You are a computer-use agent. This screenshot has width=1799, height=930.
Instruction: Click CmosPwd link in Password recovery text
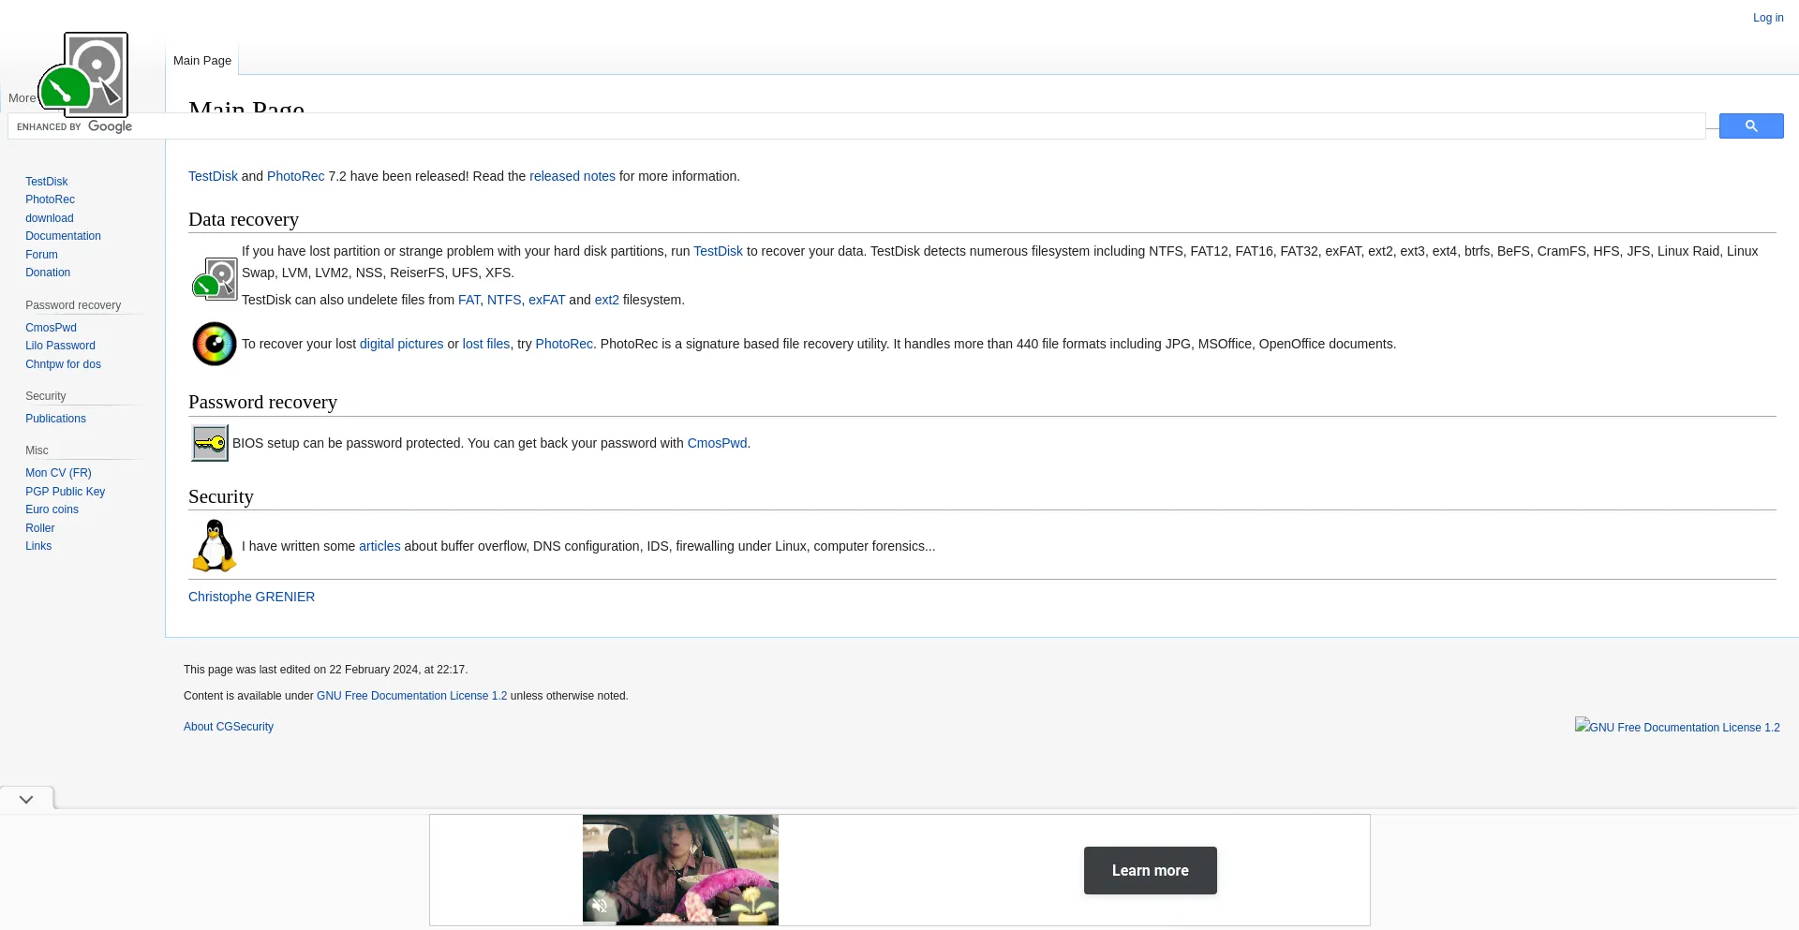(x=717, y=443)
